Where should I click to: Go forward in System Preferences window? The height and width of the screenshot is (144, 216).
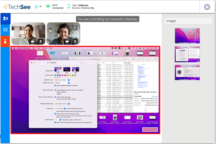[x=44, y=63]
